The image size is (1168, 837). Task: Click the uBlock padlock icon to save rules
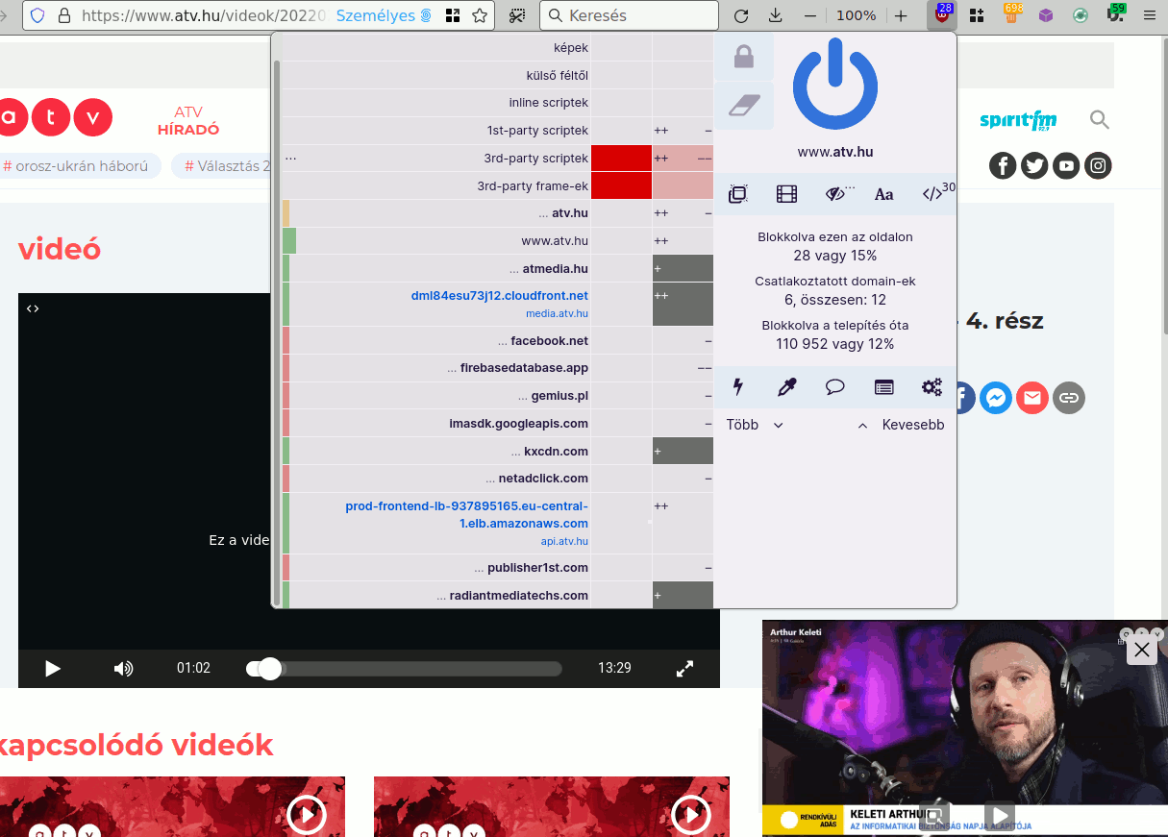pos(744,57)
